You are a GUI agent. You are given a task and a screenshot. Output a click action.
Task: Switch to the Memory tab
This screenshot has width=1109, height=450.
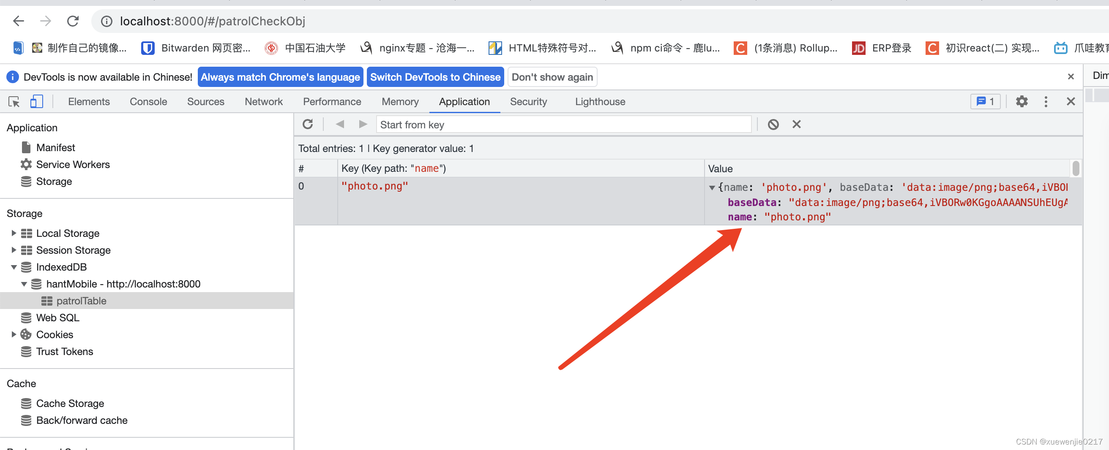point(400,102)
